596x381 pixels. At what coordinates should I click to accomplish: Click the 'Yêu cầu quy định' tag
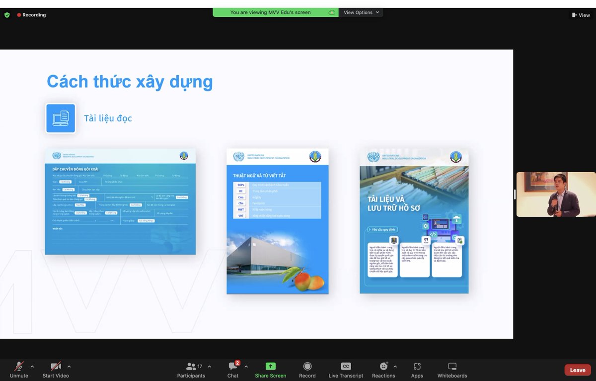point(382,230)
